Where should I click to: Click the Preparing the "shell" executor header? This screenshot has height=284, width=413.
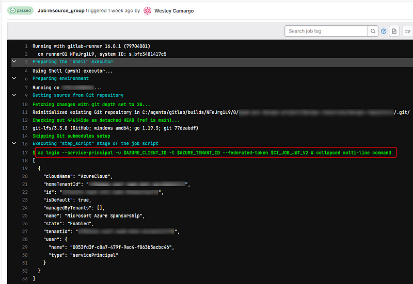72,62
